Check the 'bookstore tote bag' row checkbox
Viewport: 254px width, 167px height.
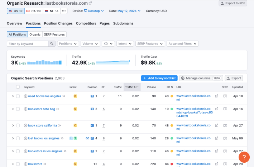pos(18,109)
